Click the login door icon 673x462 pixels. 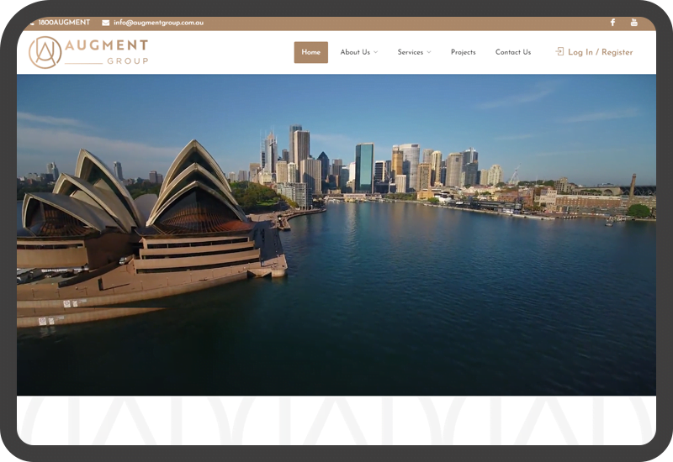coord(559,51)
